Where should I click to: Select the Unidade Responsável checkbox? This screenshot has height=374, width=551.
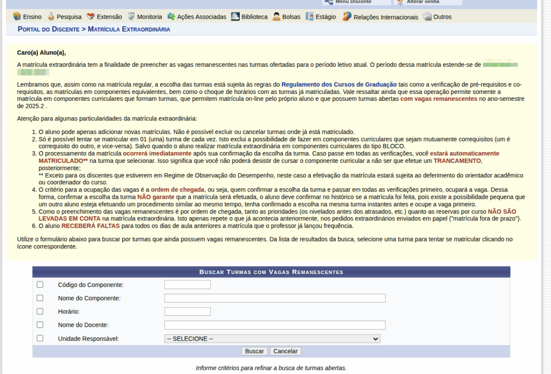tap(40, 338)
